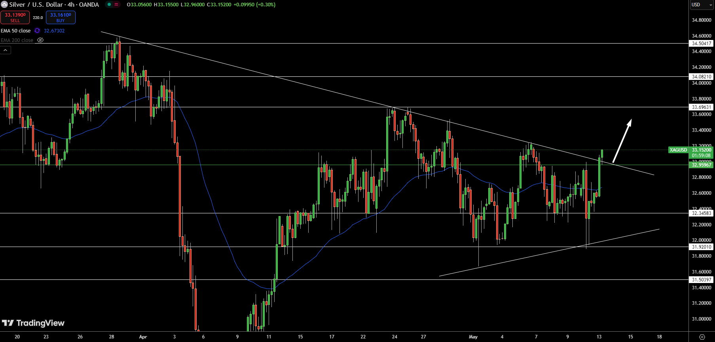Click price scale label 34.60000
715x342 pixels.
(x=702, y=36)
